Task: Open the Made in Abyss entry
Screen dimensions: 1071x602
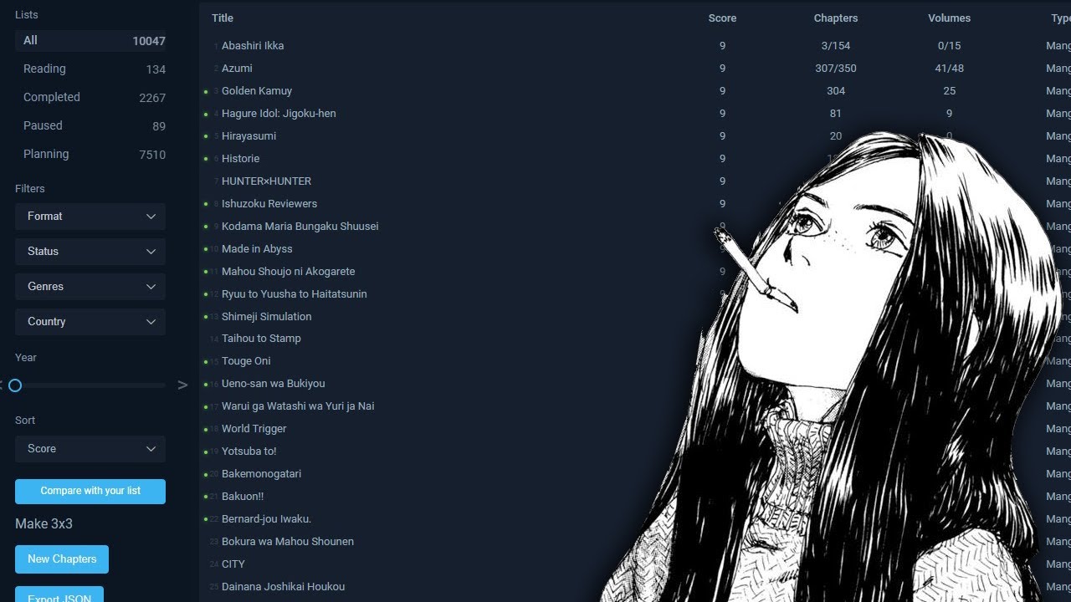Action: pos(257,248)
